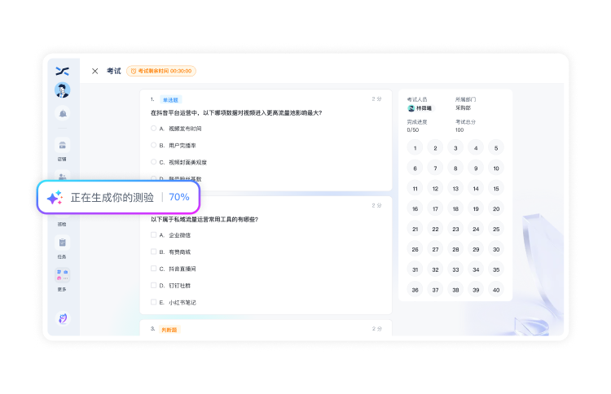Screen dimensions: 611x394
Task: Jump to question 1 in number grid
Action: point(415,148)
